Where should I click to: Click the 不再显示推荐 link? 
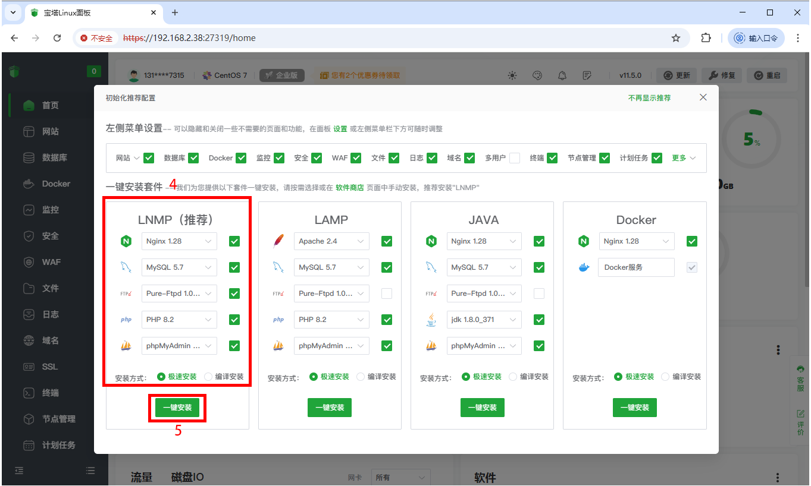click(x=649, y=98)
